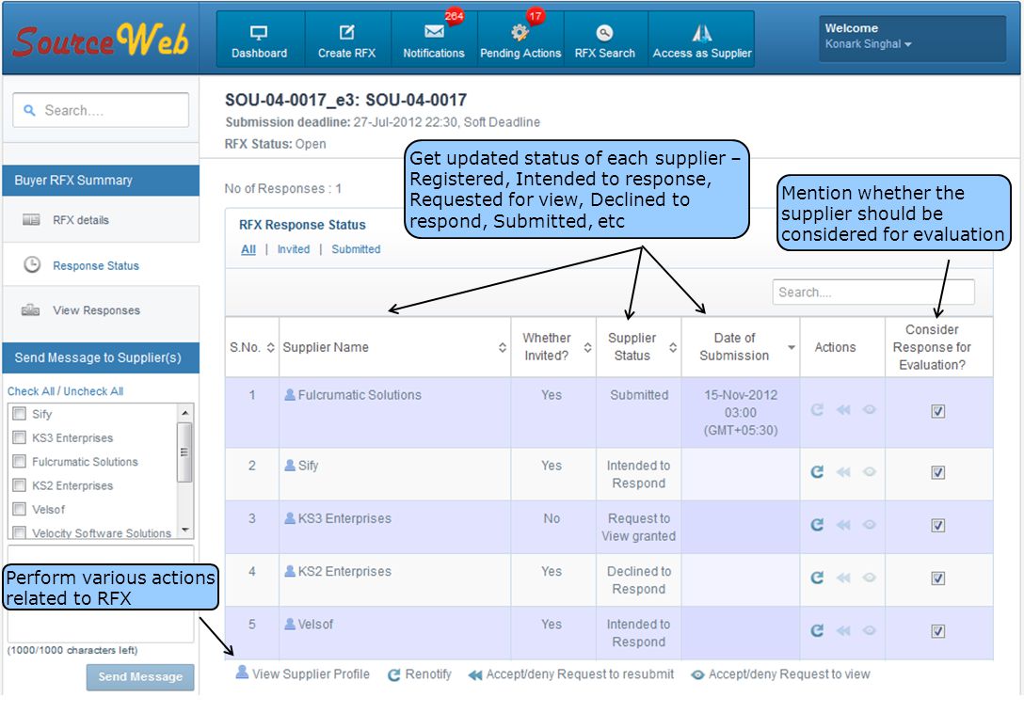Tick the KS3 Enterprises supplier checkbox

pyautogui.click(x=20, y=437)
